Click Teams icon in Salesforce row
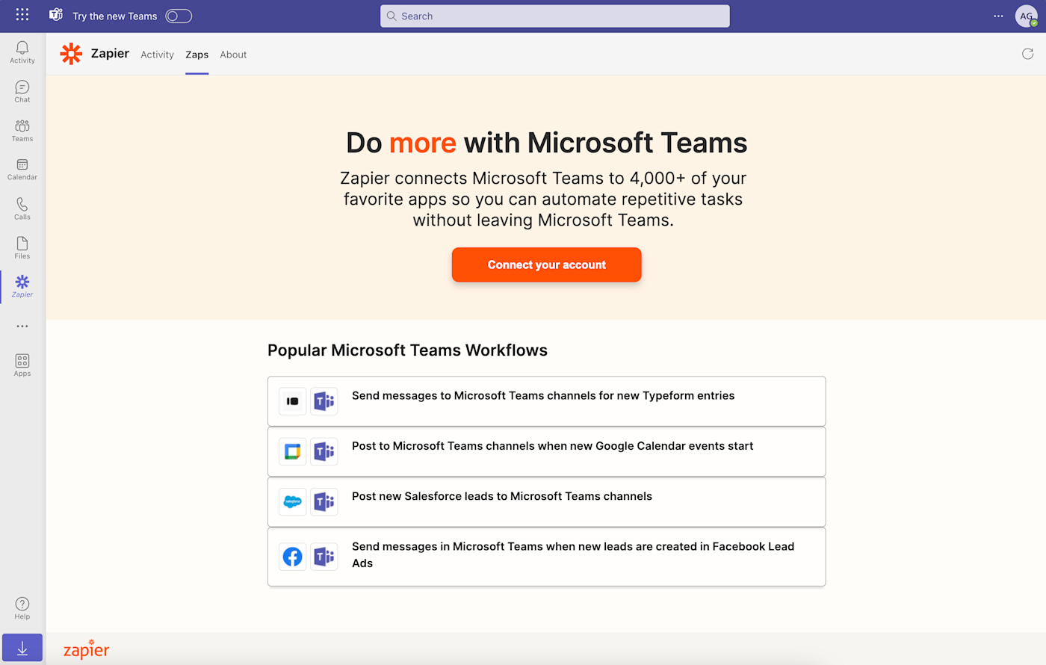The image size is (1046, 665). coord(324,501)
